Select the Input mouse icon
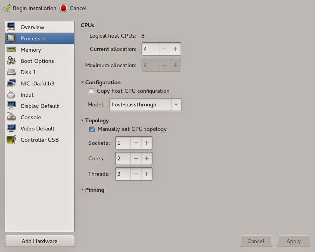This screenshot has width=315, height=252. pos(12,95)
